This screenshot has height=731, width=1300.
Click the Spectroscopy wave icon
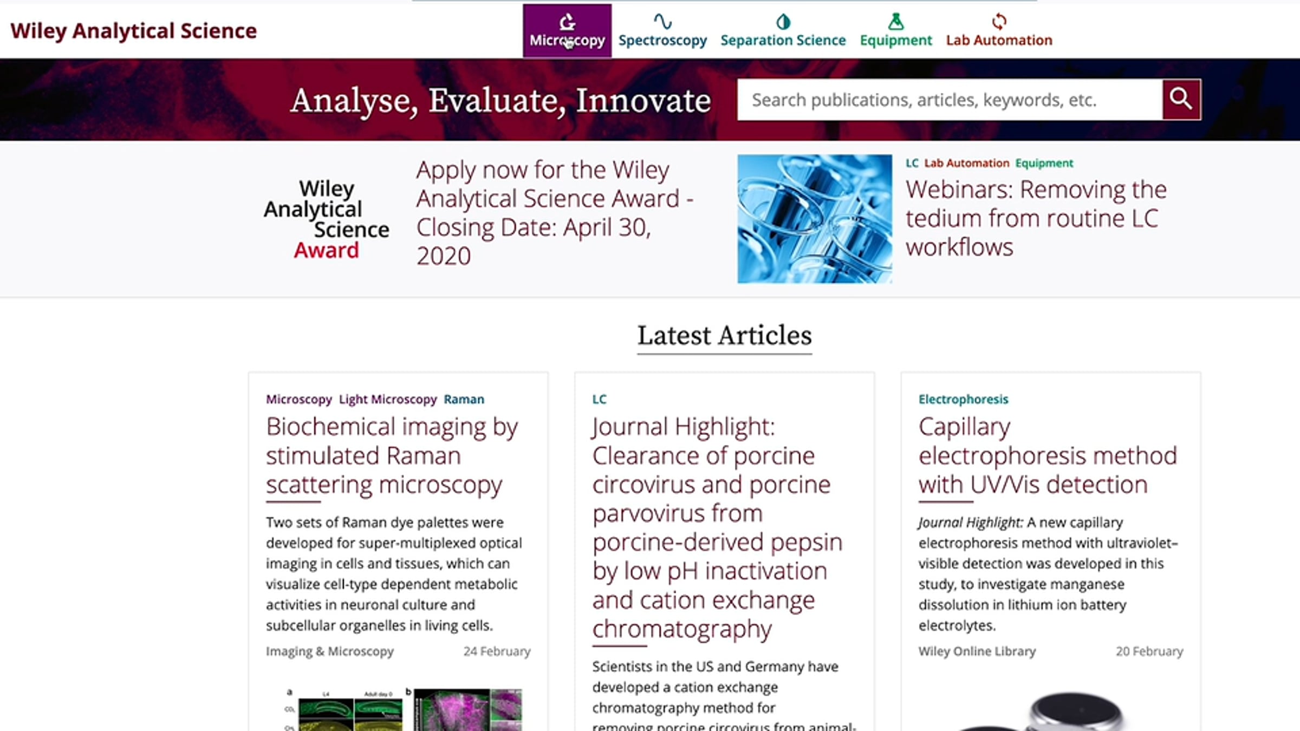[x=662, y=22]
